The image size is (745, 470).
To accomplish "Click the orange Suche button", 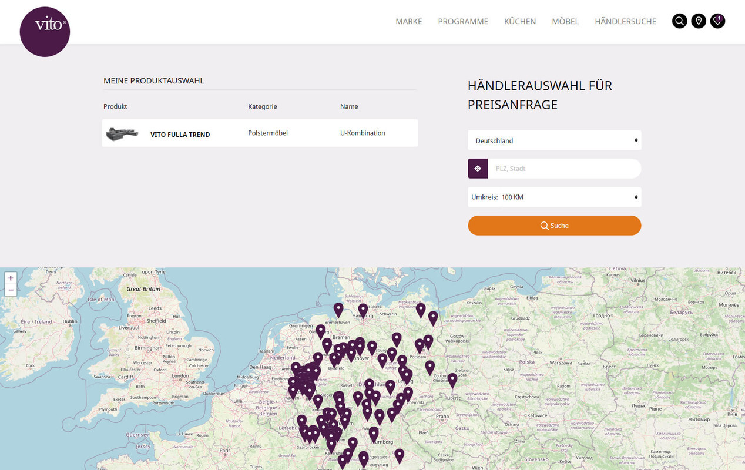I will point(554,225).
